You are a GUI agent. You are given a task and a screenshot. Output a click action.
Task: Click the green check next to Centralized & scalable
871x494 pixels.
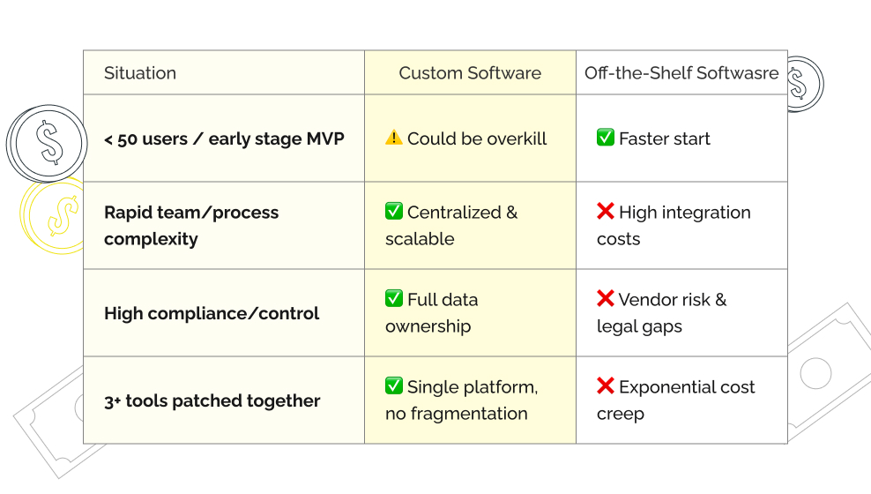(394, 212)
